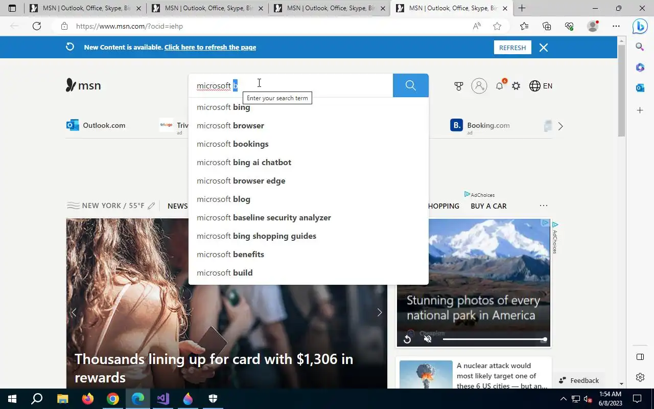
Task: Open sidebar search icon
Action: (640, 47)
